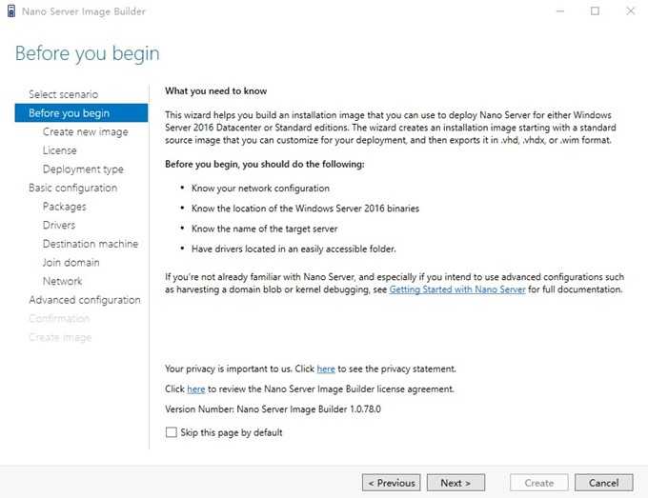The width and height of the screenshot is (648, 498).
Task: Click the Next button
Action: point(456,483)
